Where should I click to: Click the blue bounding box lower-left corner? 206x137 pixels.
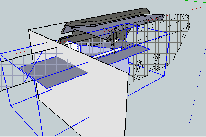[x=11, y=105]
